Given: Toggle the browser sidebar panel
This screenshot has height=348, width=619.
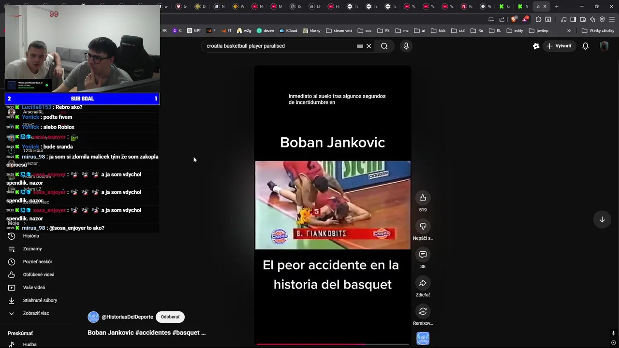Looking at the screenshot, I should (573, 19).
